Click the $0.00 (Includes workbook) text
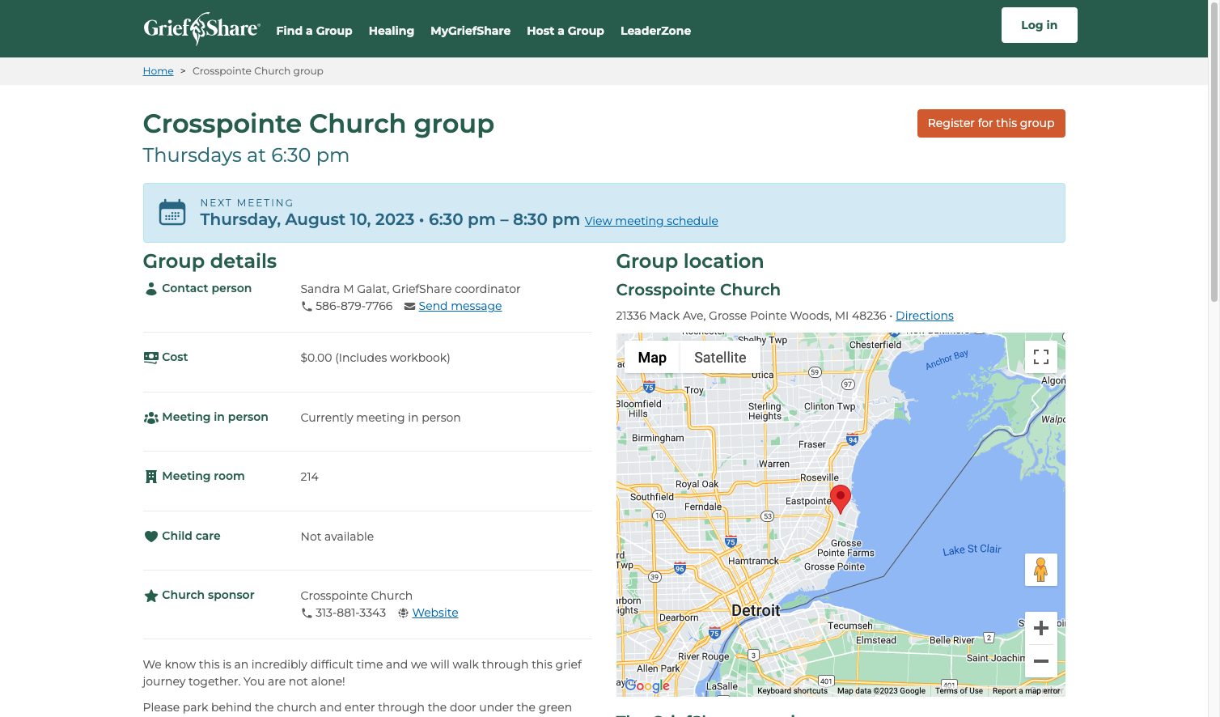 click(x=375, y=358)
